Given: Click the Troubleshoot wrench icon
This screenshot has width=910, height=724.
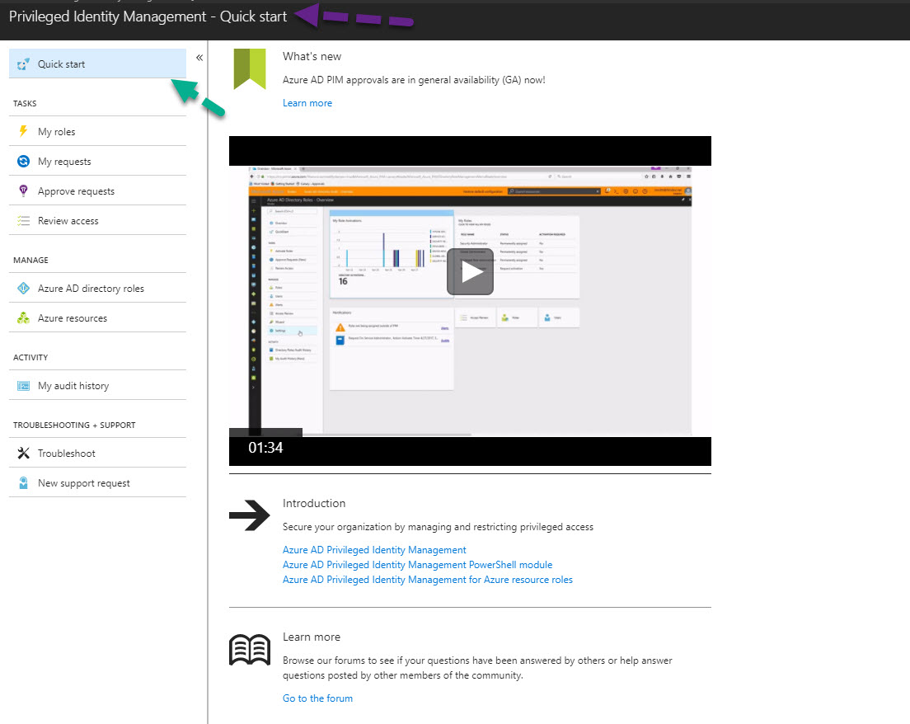Looking at the screenshot, I should 23,454.
